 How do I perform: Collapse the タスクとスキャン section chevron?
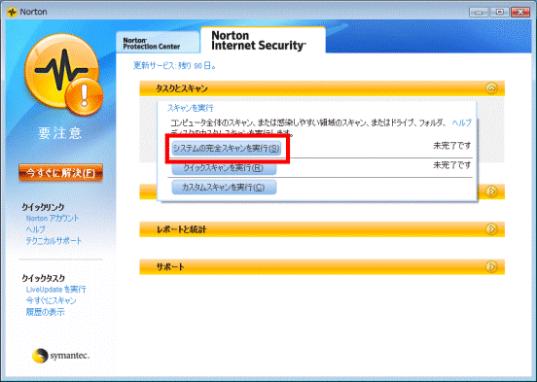[491, 88]
